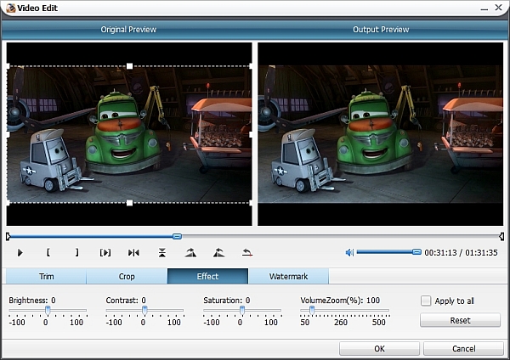Enable Apply to all checkbox

[x=426, y=301]
